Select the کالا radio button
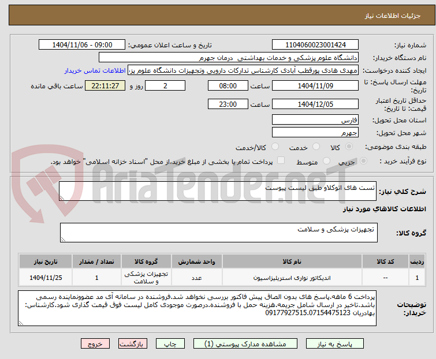 [349, 147]
